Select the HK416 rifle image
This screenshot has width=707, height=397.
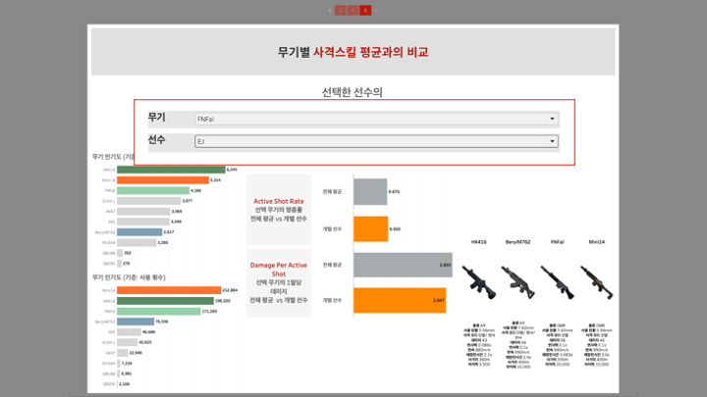(479, 282)
